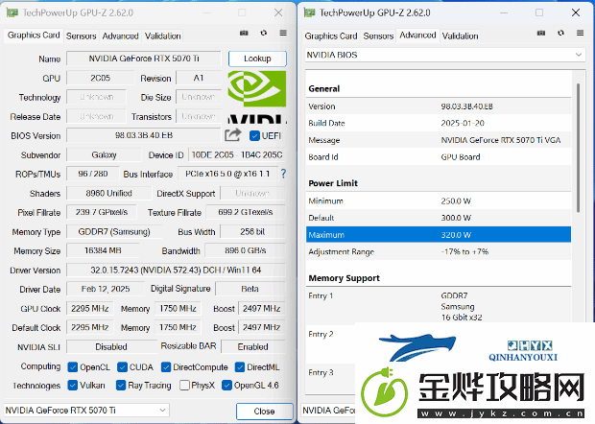Viewport: 595px width, 424px height.
Task: Click screenshot camera icon in left GPU-Z window
Action: pos(244,34)
